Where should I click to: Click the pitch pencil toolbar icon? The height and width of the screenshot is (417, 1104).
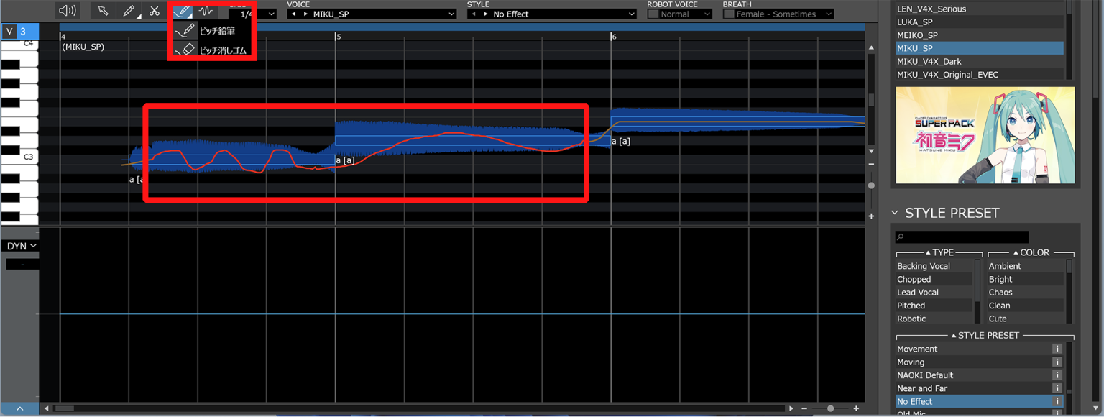[x=182, y=10]
